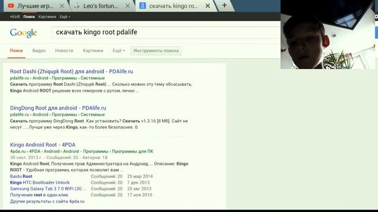
Task: Switch to 'Картинки' results tab
Action: [x=93, y=51]
